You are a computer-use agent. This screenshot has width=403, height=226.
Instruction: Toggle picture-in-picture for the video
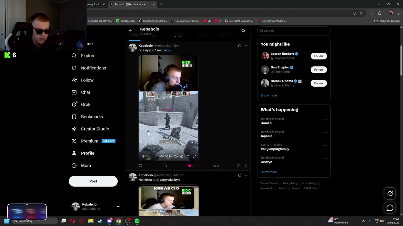click(x=188, y=156)
